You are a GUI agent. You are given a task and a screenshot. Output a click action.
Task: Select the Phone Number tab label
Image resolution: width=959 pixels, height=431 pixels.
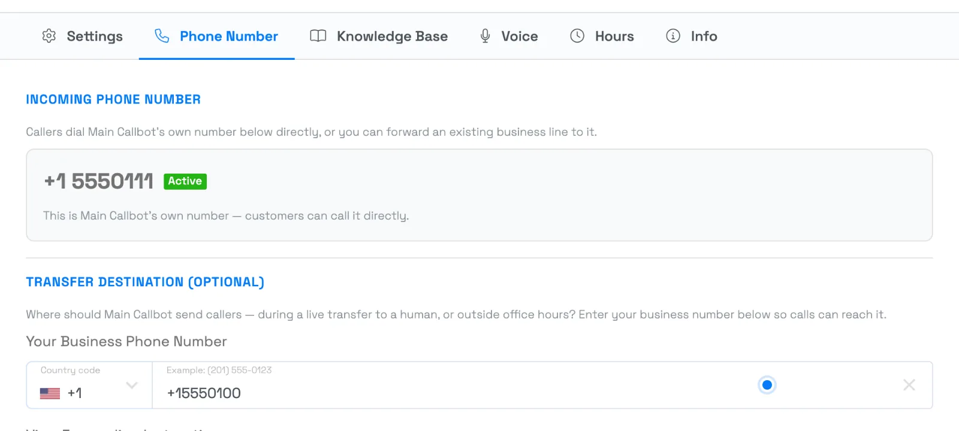[x=229, y=36]
